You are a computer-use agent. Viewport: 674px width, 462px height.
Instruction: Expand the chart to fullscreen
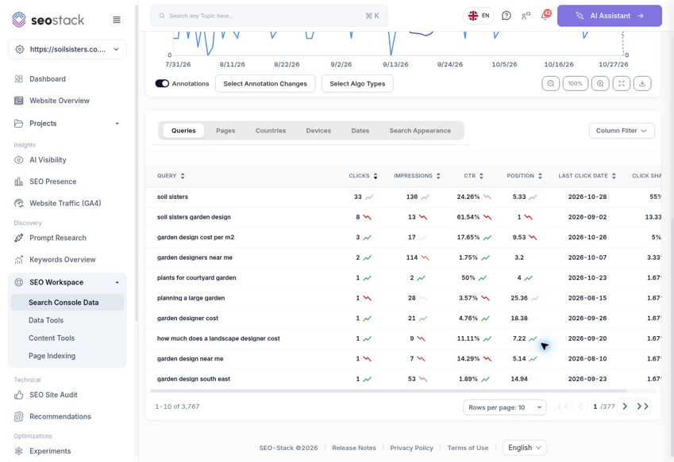click(x=622, y=84)
